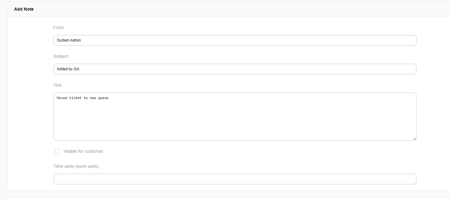Click the Time units label
This screenshot has width=450, height=200.
[x=76, y=166]
